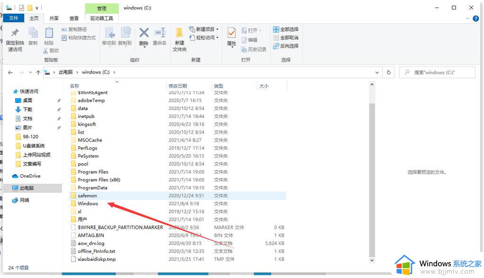484x278 pixels.
Task: Click the Help question mark icon
Action: click(476, 18)
